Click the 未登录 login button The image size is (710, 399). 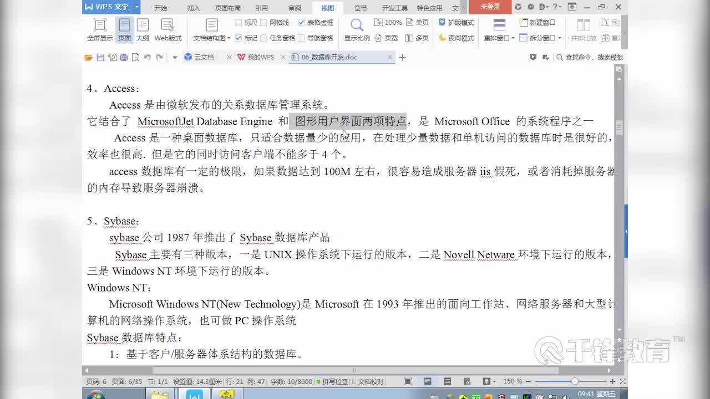coord(491,7)
